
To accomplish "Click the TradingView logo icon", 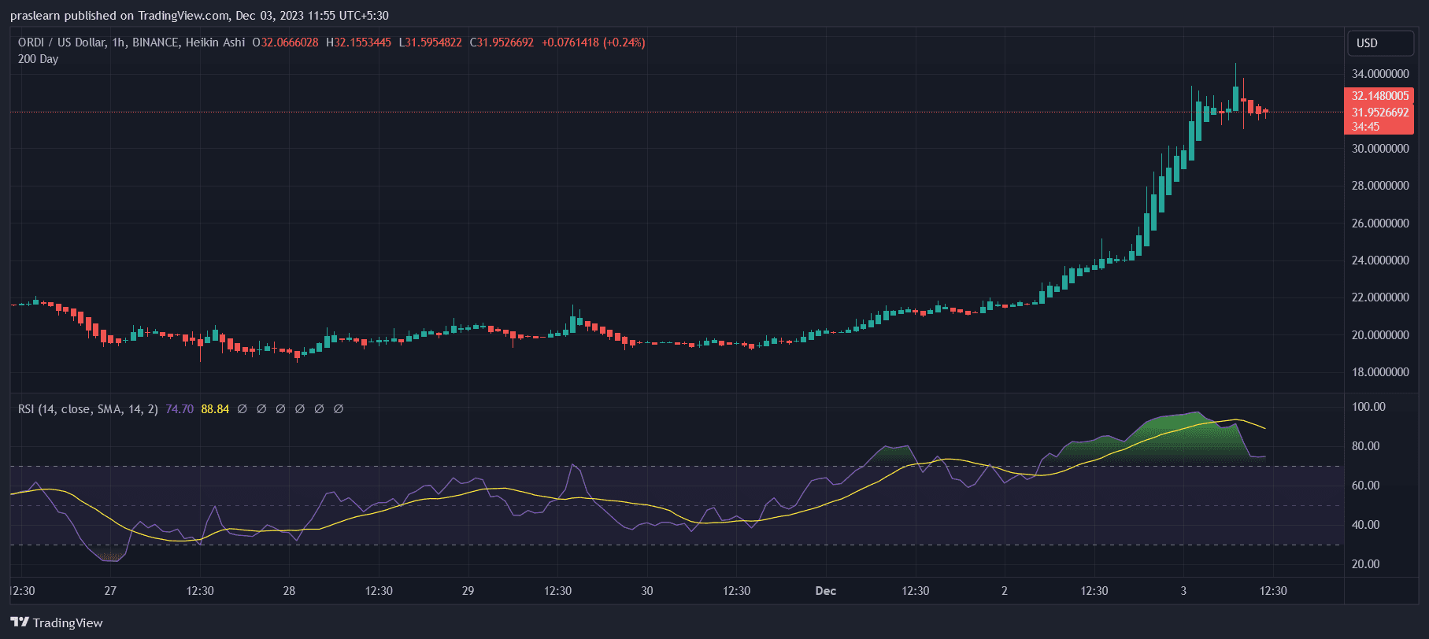I will tap(20, 622).
